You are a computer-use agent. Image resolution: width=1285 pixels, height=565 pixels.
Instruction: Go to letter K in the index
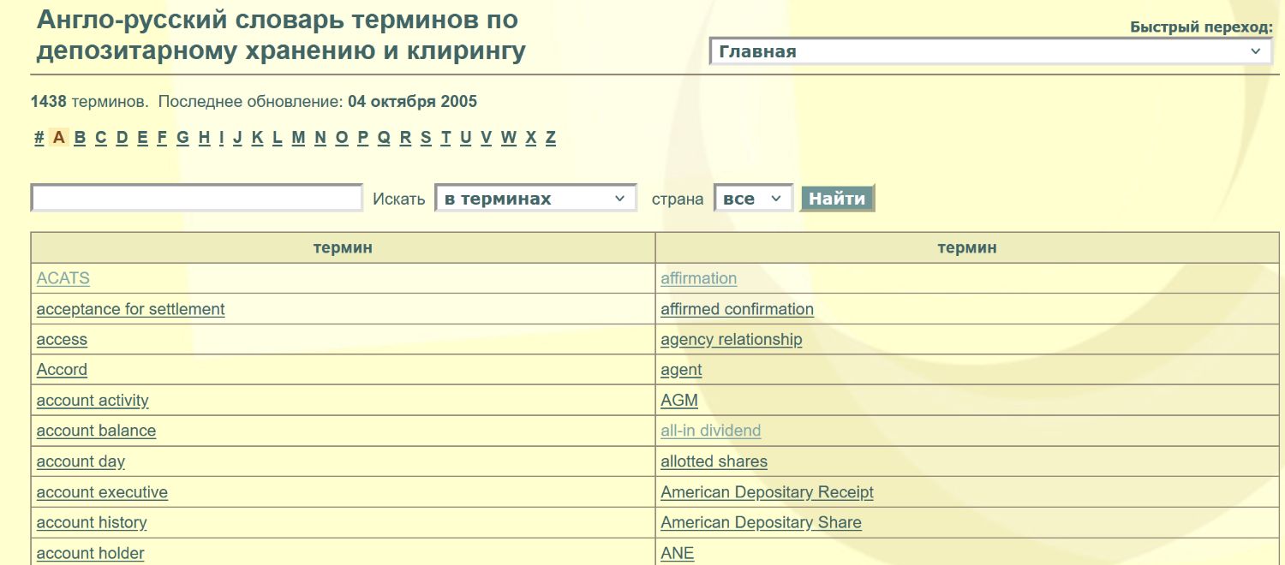257,137
